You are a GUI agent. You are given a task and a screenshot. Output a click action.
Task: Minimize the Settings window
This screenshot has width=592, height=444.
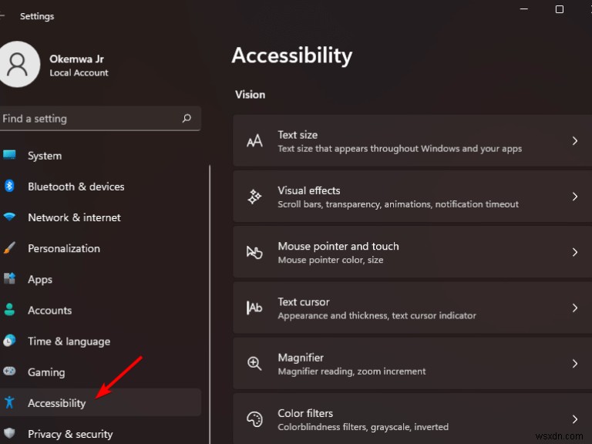pos(523,9)
